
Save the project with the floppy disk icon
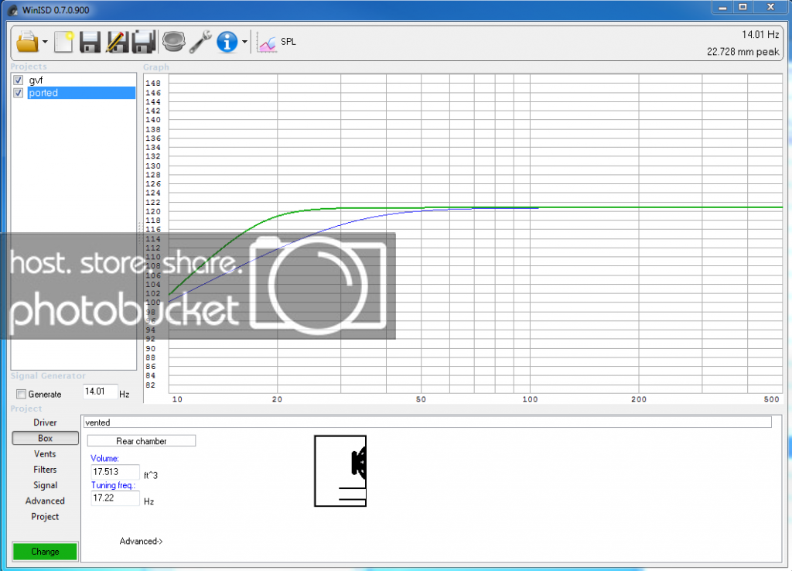[90, 42]
